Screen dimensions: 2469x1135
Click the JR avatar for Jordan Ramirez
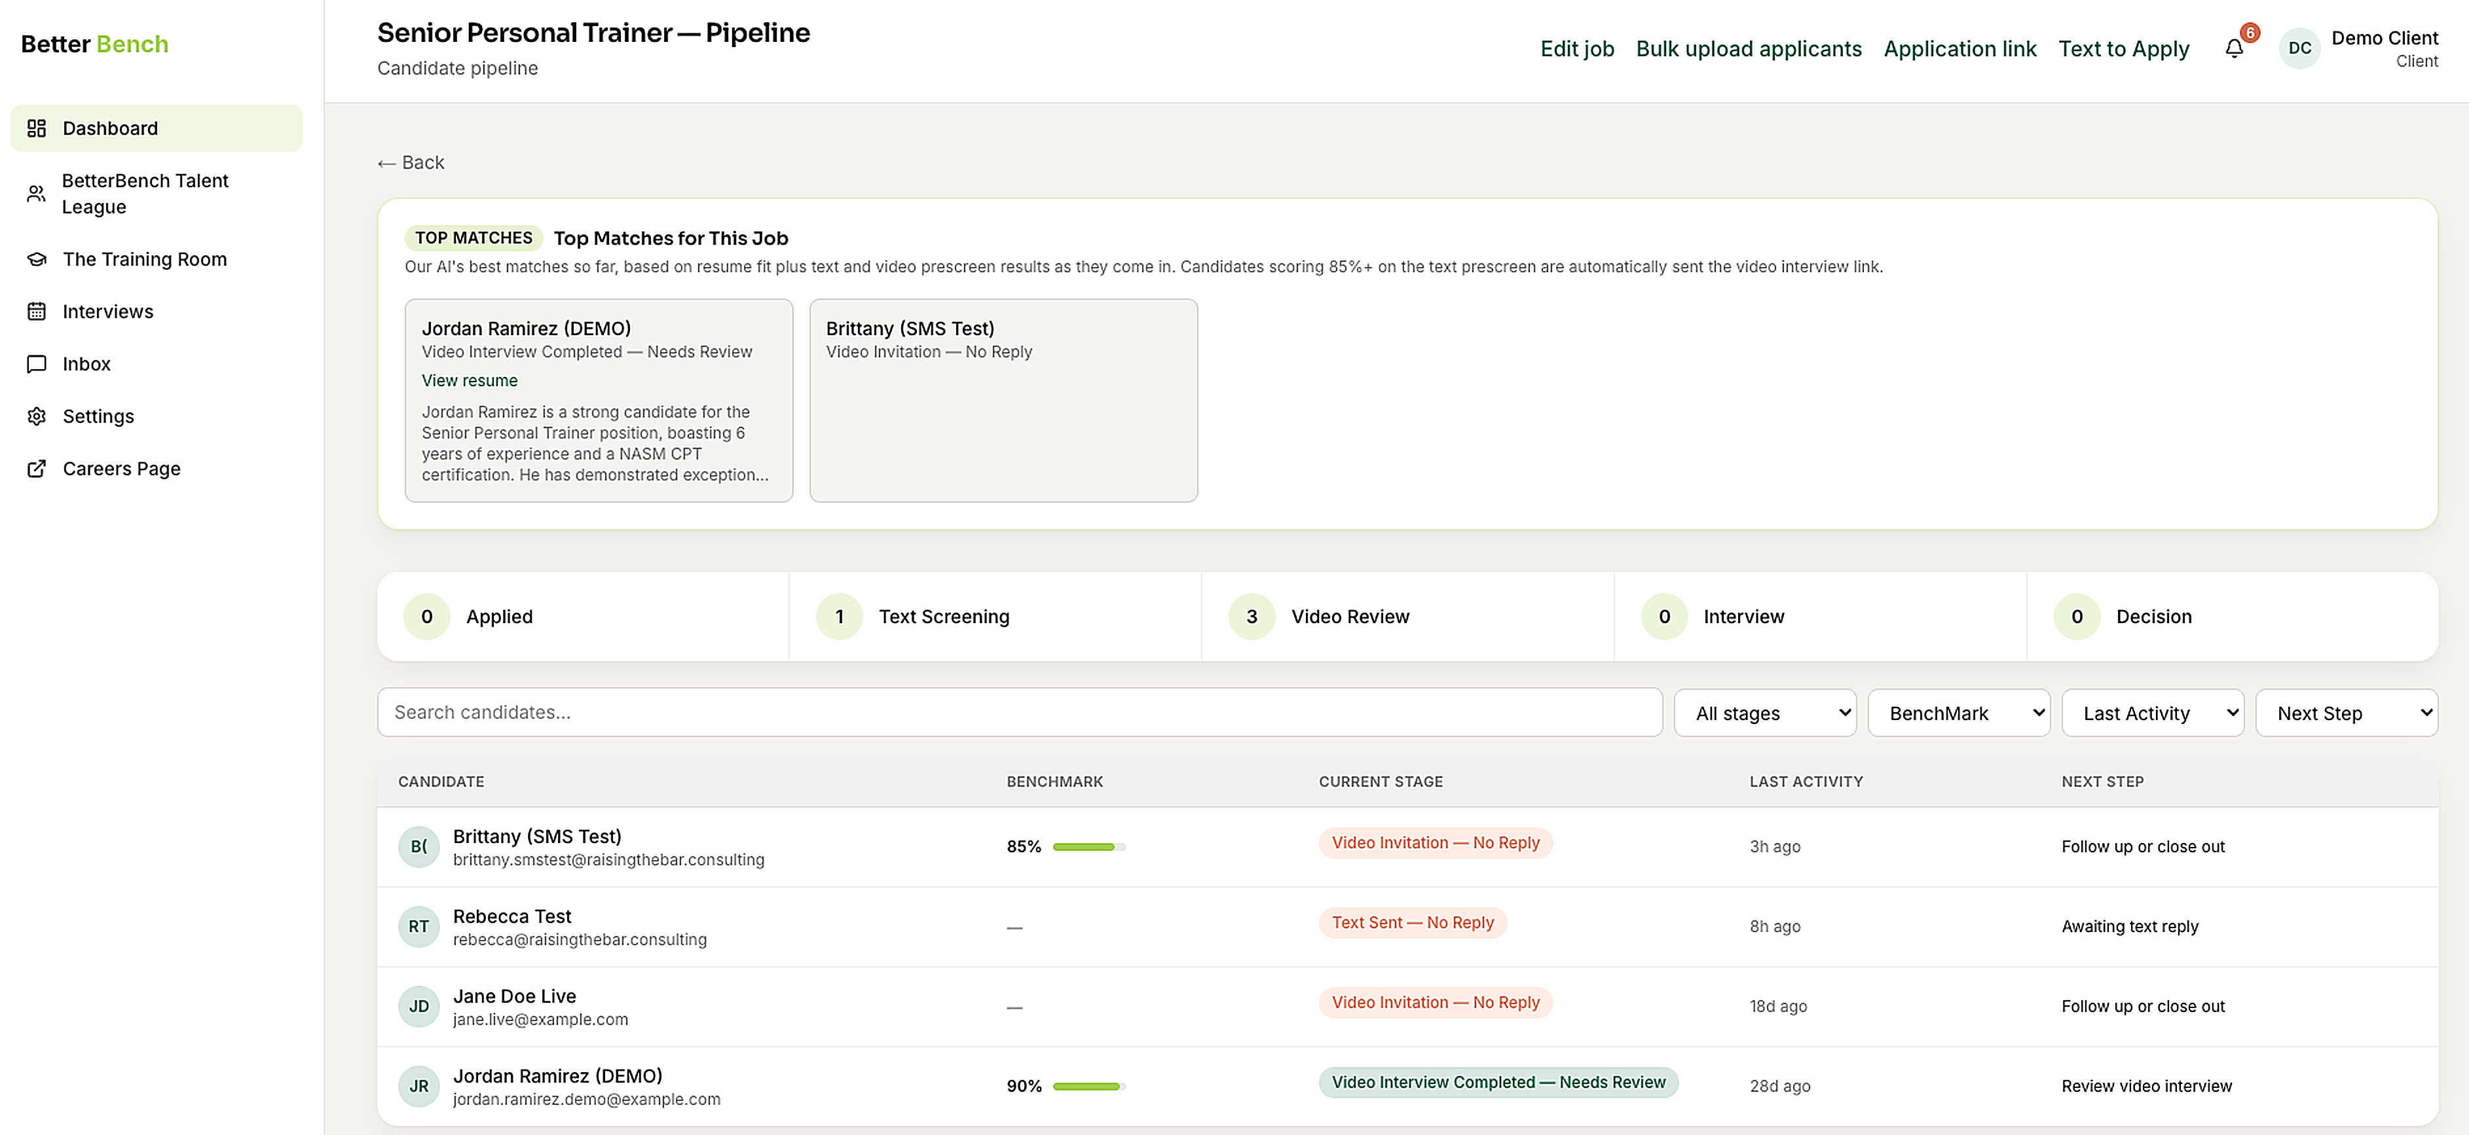[x=419, y=1086]
